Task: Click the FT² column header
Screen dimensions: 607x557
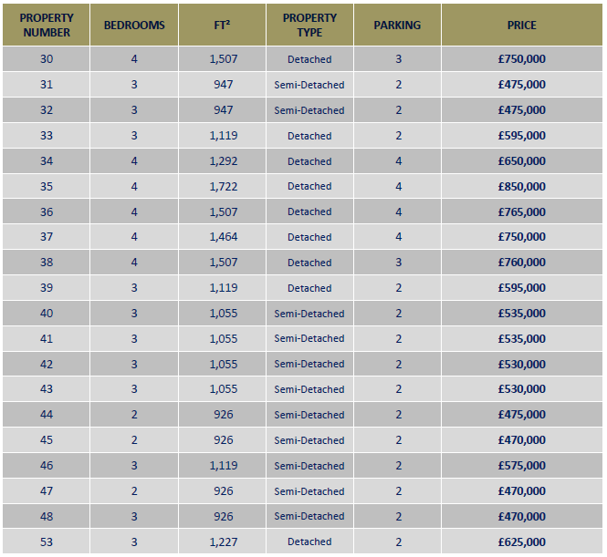Action: click(222, 25)
